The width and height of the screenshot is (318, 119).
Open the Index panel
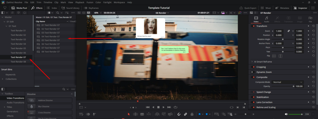(52, 8)
